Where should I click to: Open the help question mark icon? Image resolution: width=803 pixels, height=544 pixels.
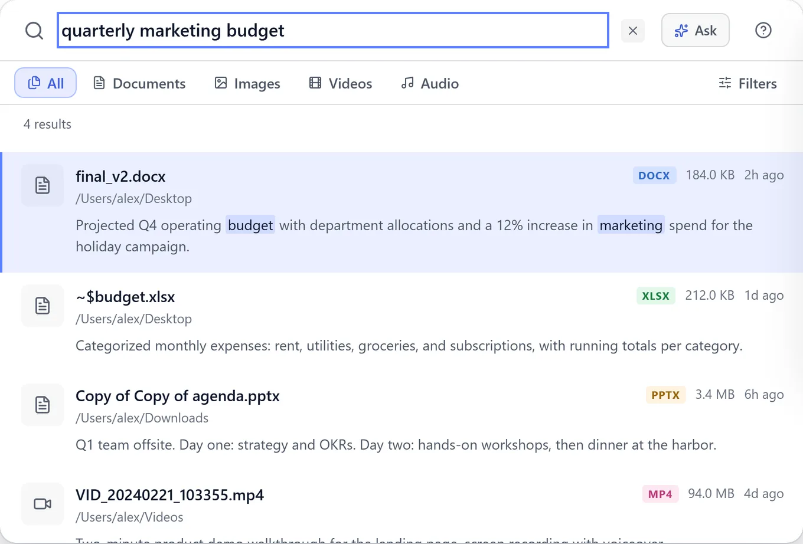(x=763, y=30)
